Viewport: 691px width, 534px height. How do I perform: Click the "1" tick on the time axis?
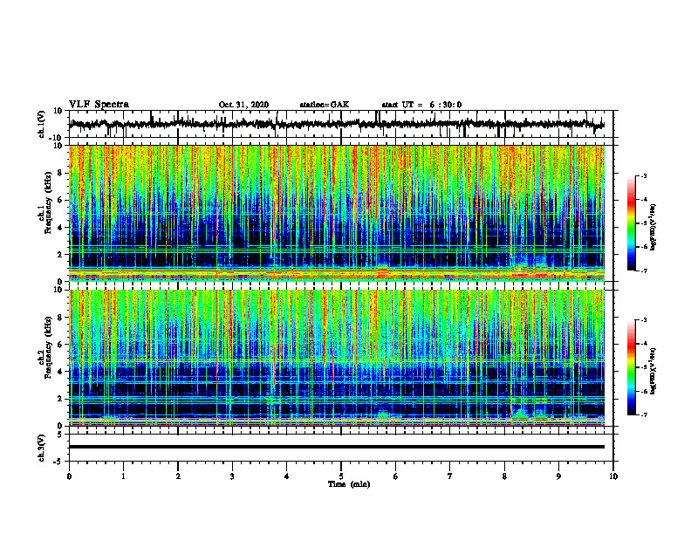point(123,476)
